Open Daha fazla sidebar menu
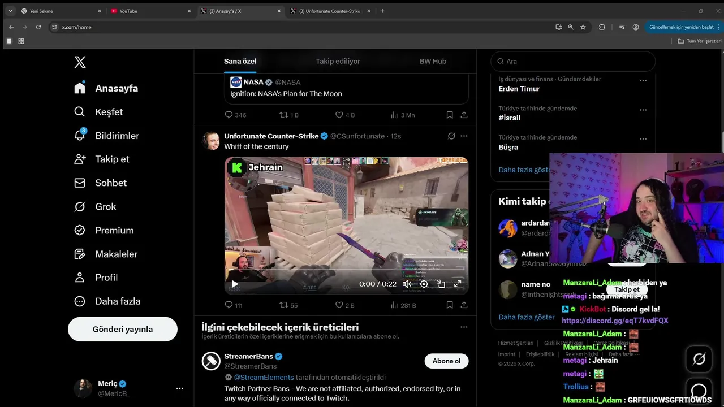This screenshot has height=407, width=724. (x=107, y=301)
